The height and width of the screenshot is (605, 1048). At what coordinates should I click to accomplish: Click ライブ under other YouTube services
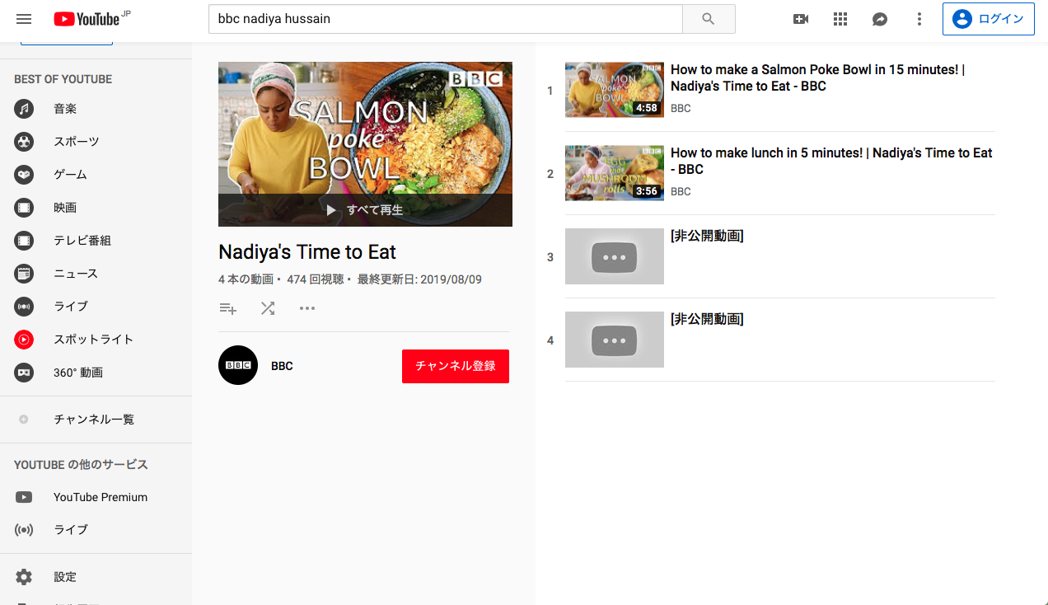pyautogui.click(x=96, y=530)
